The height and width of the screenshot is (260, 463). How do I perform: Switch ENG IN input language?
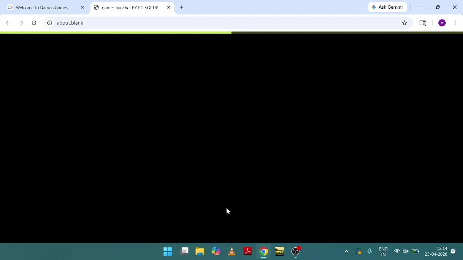(383, 251)
